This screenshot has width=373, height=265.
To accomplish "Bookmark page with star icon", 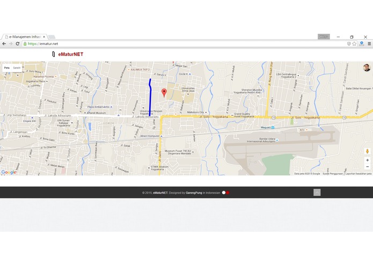I will click(x=354, y=44).
